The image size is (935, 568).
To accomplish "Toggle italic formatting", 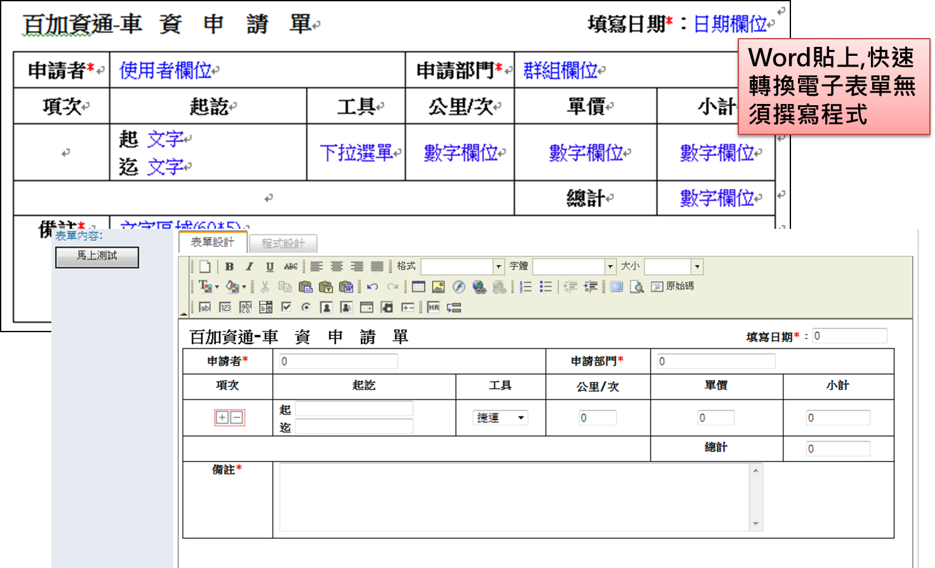I will click(x=250, y=266).
